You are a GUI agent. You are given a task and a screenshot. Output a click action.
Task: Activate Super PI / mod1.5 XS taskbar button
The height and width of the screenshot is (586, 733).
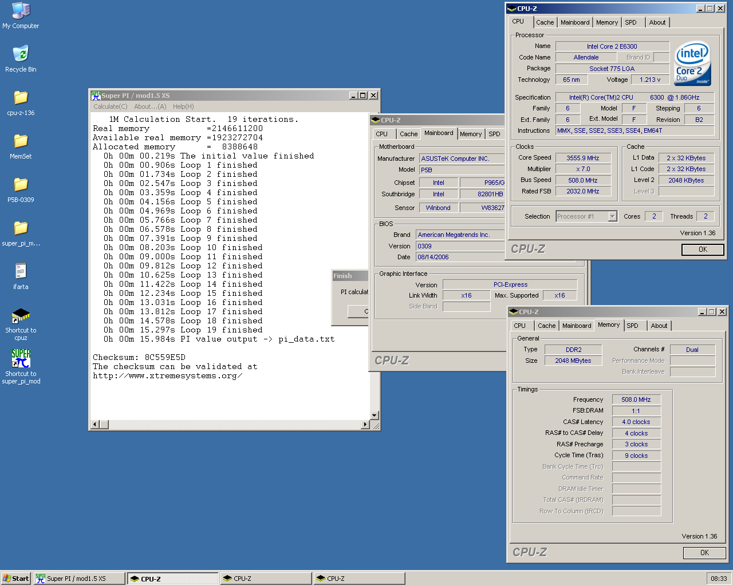coord(79,579)
